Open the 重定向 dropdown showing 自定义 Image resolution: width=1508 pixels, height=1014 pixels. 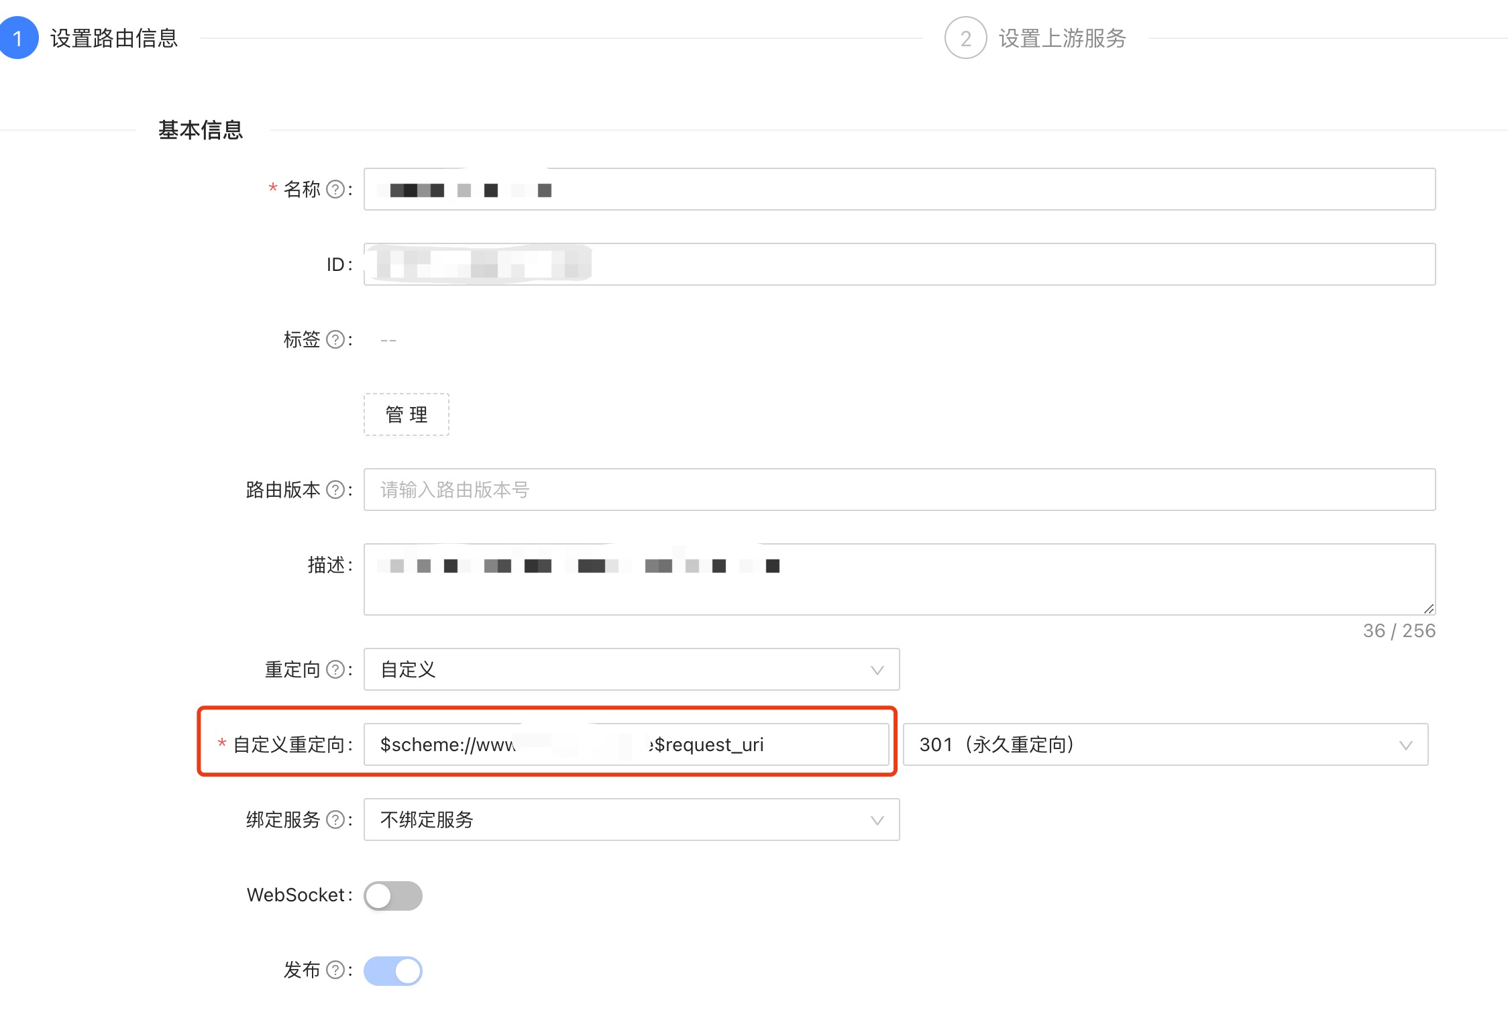(x=631, y=669)
